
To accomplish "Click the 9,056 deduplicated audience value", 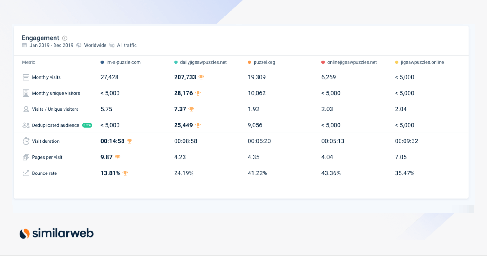I will [255, 125].
